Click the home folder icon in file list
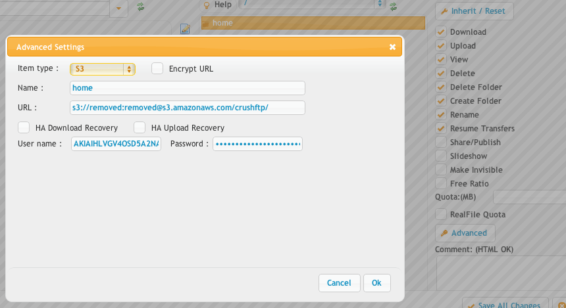This screenshot has height=308, width=566. pyautogui.click(x=206, y=24)
